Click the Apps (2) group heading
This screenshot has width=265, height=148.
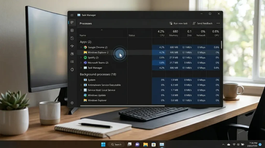[x=85, y=42]
